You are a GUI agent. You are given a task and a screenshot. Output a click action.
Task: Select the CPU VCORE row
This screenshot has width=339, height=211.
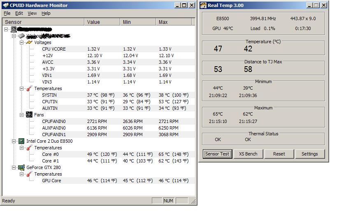coord(118,49)
